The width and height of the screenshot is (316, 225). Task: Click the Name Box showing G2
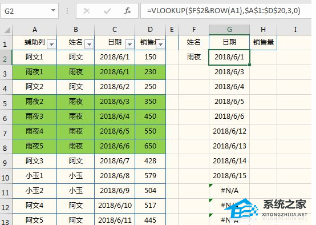pyautogui.click(x=26, y=11)
